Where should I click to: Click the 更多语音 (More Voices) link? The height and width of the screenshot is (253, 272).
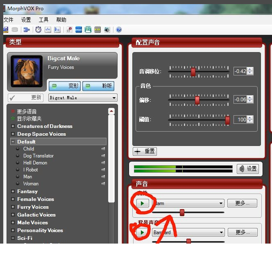pyautogui.click(x=27, y=111)
